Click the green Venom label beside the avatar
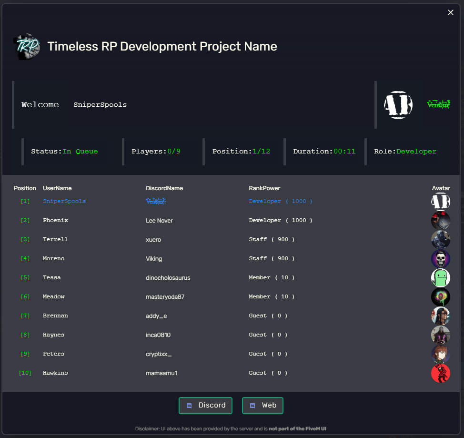 pos(438,104)
